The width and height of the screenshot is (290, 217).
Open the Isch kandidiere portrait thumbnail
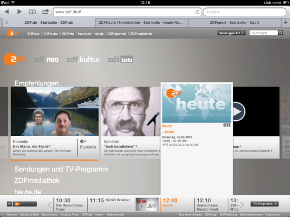(x=131, y=111)
